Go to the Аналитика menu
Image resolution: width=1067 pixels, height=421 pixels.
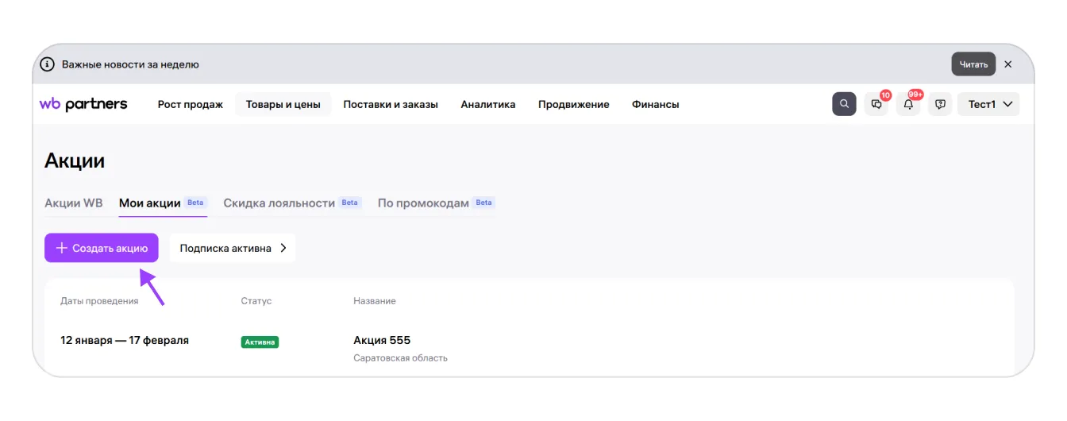[x=487, y=104]
